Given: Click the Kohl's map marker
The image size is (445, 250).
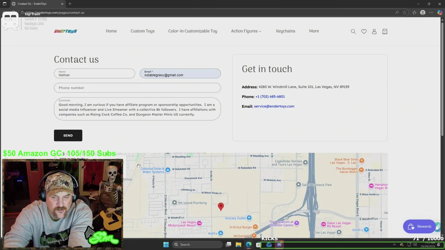Looking at the screenshot, I should point(220,233).
